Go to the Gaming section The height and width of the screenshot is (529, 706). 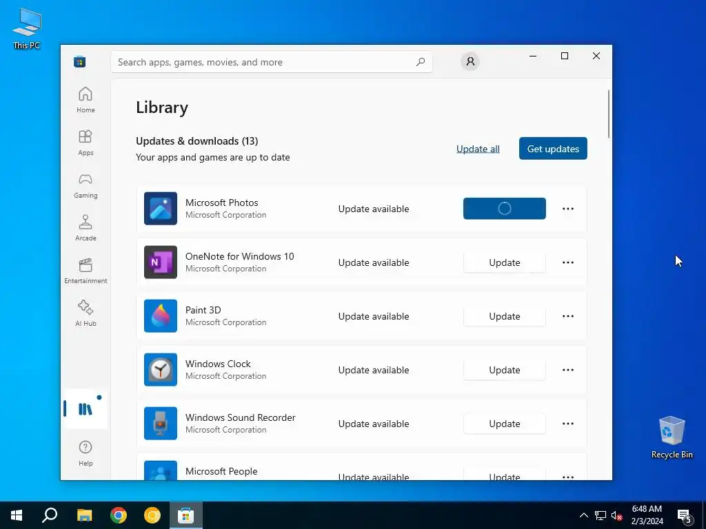click(85, 185)
